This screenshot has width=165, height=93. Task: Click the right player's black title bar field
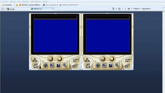click(x=108, y=17)
